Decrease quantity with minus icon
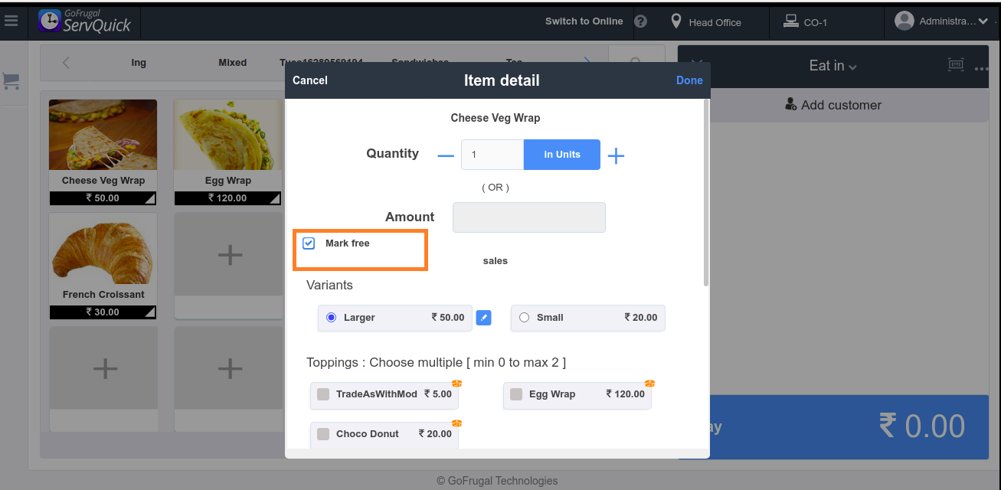This screenshot has width=1001, height=490. coord(446,155)
